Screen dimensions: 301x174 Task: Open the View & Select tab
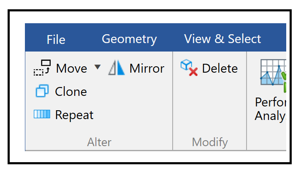coord(222,39)
